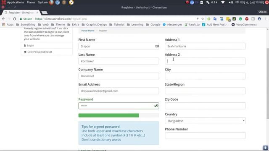Viewport: 269px width, 151px height.
Task: Click the yellow notes extension icon
Action: (228, 19)
